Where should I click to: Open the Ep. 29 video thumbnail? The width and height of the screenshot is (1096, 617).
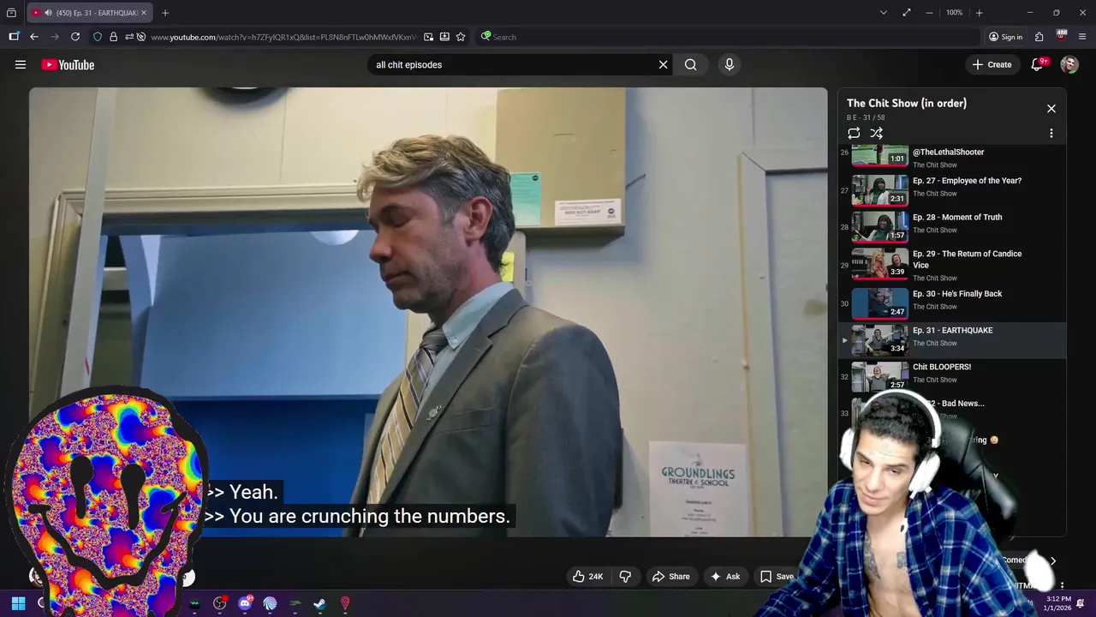(879, 263)
